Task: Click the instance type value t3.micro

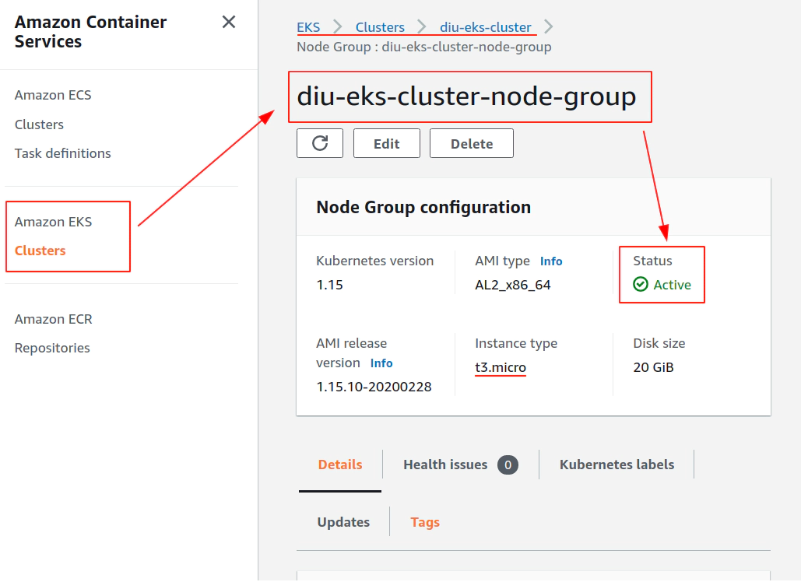Action: pyautogui.click(x=501, y=367)
